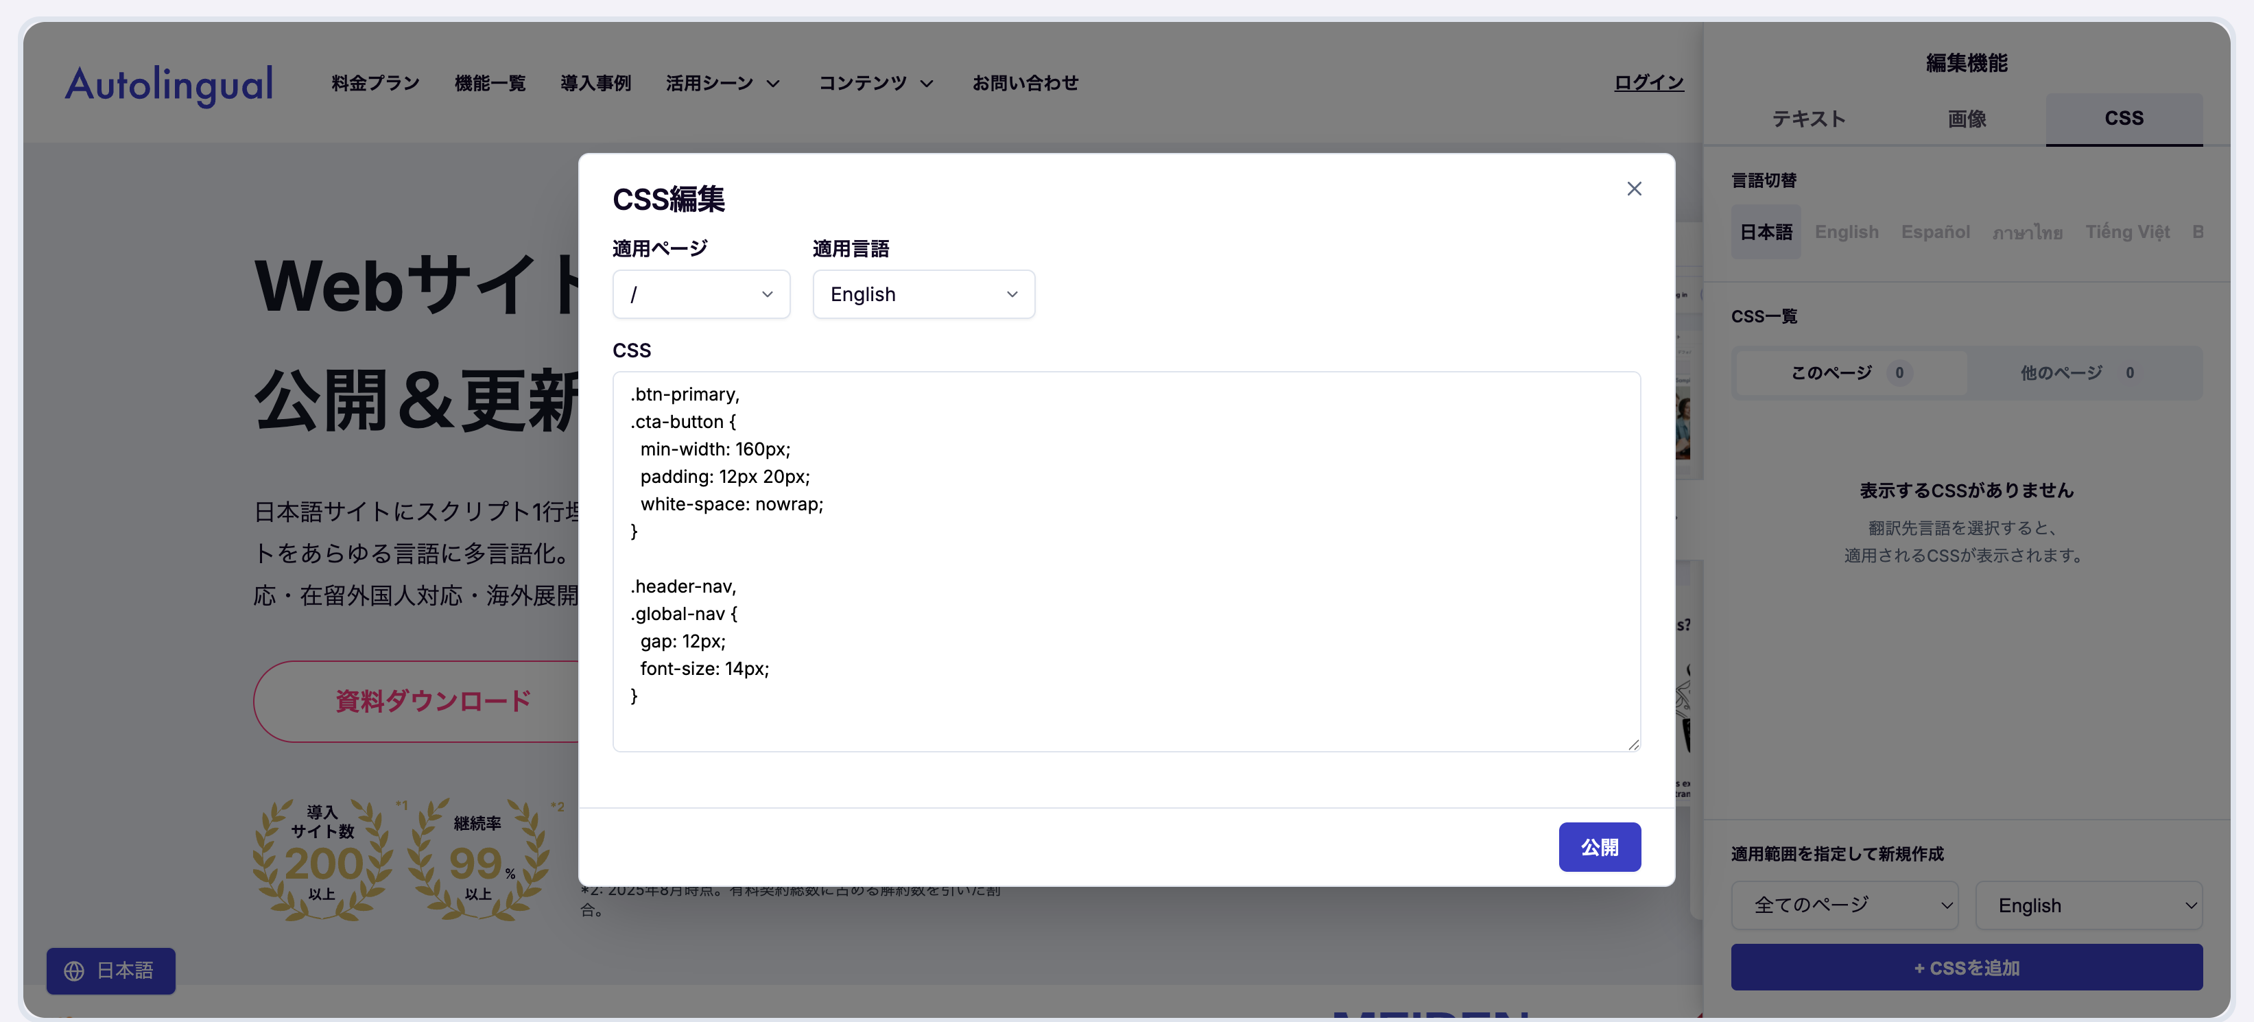Select the CSS tab in editor panel

pos(2124,118)
